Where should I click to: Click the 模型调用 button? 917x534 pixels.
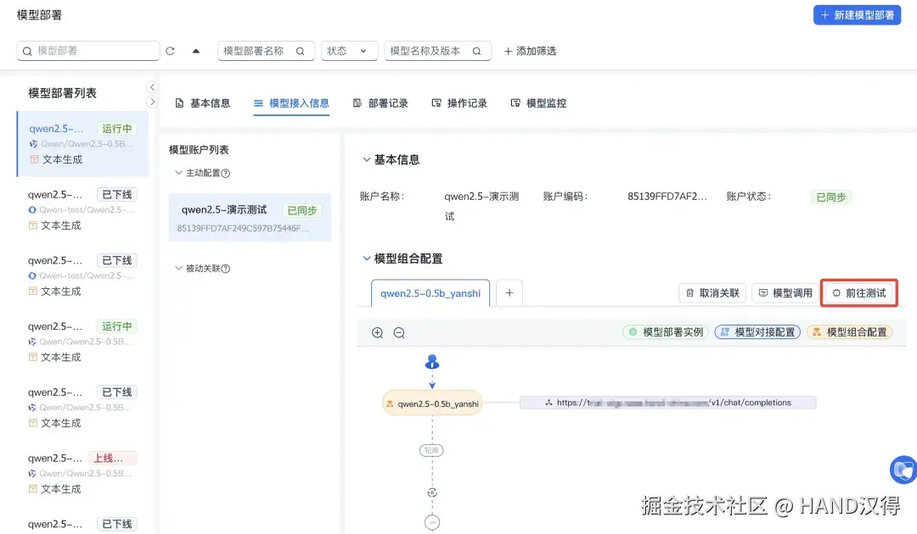tap(785, 293)
